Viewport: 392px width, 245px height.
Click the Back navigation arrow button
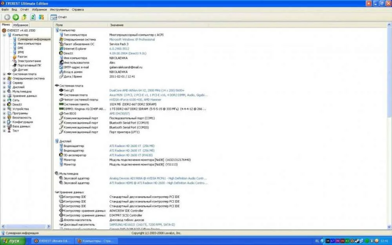[7, 17]
